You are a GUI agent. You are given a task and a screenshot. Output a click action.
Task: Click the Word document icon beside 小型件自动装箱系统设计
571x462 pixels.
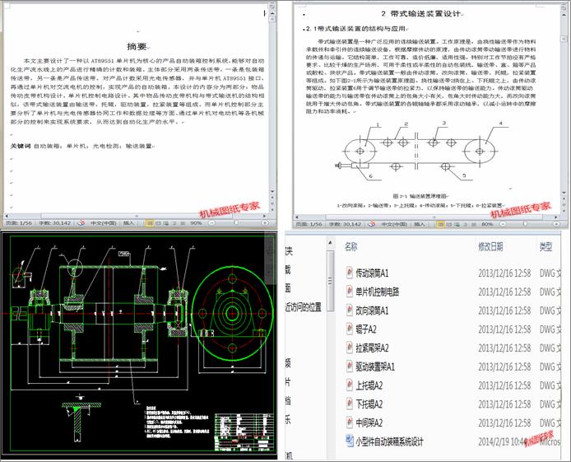tap(349, 441)
